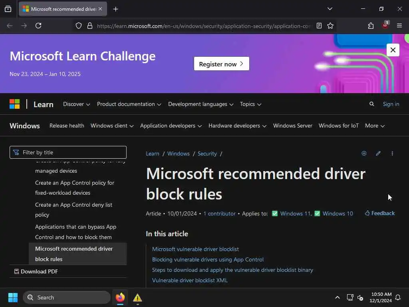Click the Download PDF button

pyautogui.click(x=36, y=271)
